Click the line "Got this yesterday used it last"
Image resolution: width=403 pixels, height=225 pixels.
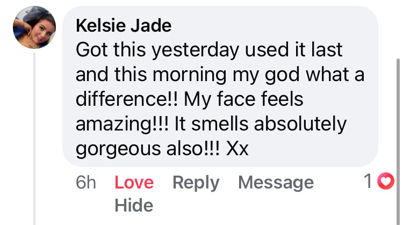click(x=209, y=50)
